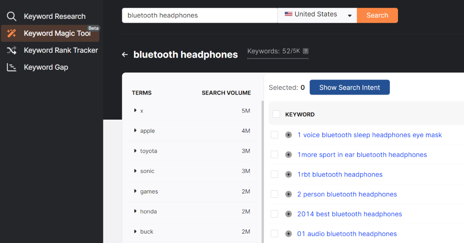
Task: Click the Keywords 52/5K quota progress bar
Action: [278, 58]
